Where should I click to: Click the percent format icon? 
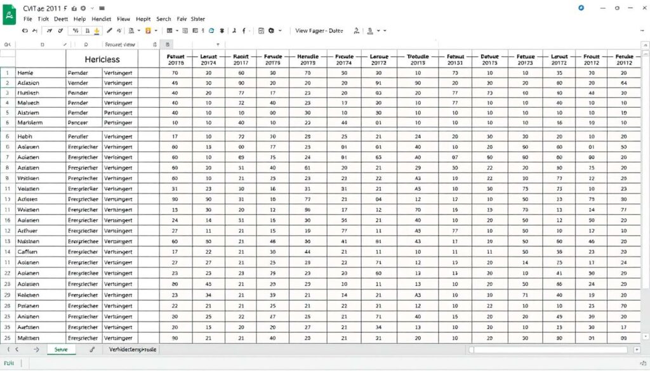tap(76, 30)
